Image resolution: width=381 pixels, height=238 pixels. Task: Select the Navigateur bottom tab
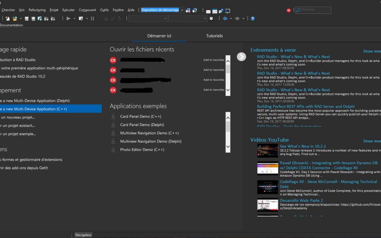pyautogui.click(x=83, y=235)
